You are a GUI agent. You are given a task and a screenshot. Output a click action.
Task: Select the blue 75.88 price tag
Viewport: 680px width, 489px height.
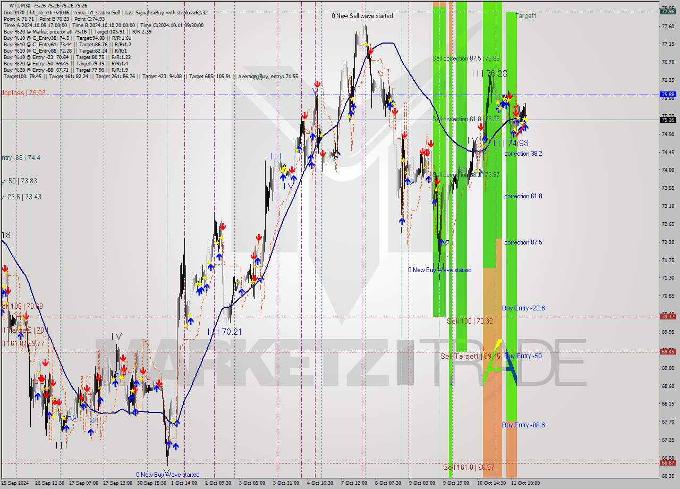pos(668,94)
